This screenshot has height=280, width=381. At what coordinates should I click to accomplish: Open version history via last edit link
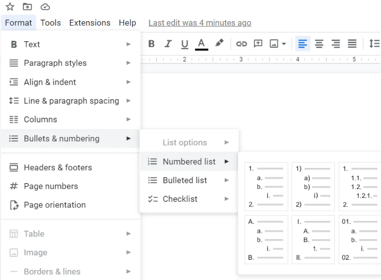(199, 23)
